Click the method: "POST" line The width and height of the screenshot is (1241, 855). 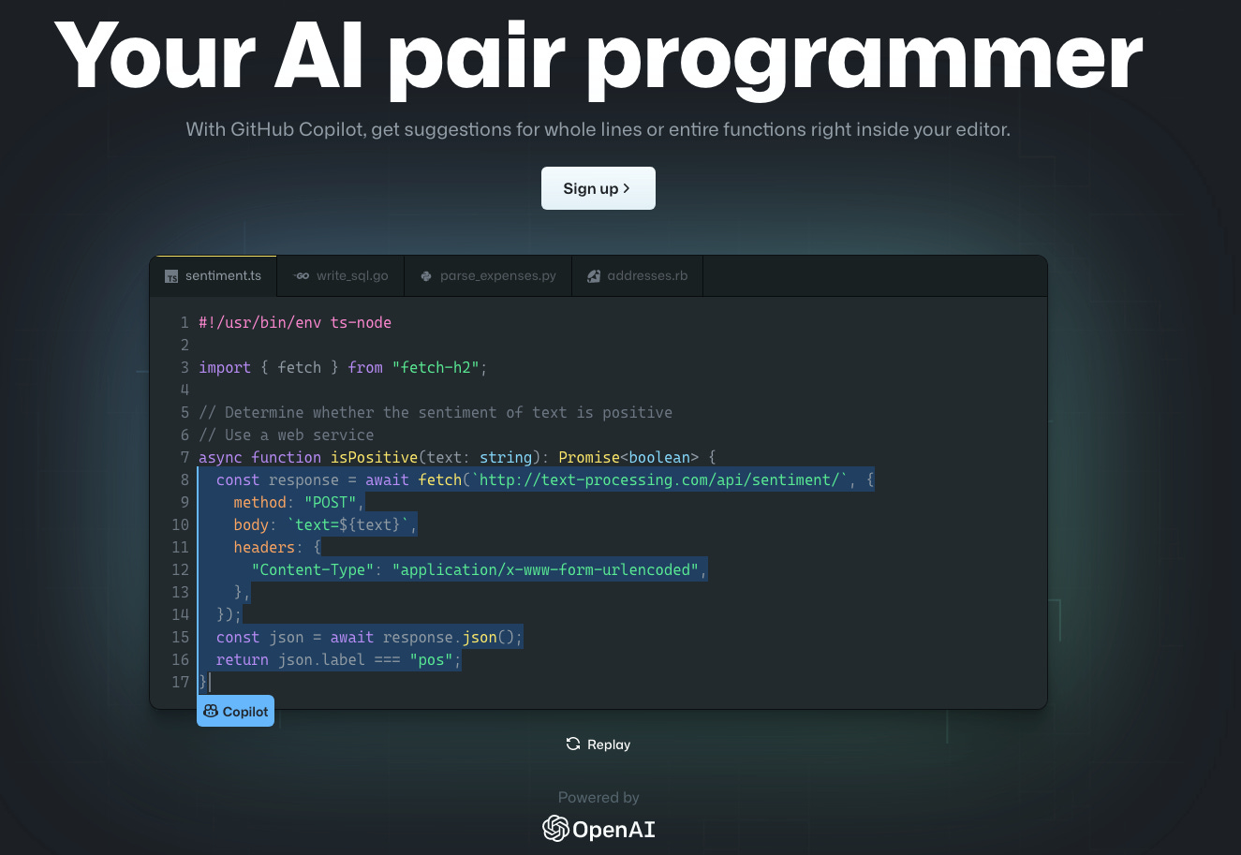[x=299, y=502]
